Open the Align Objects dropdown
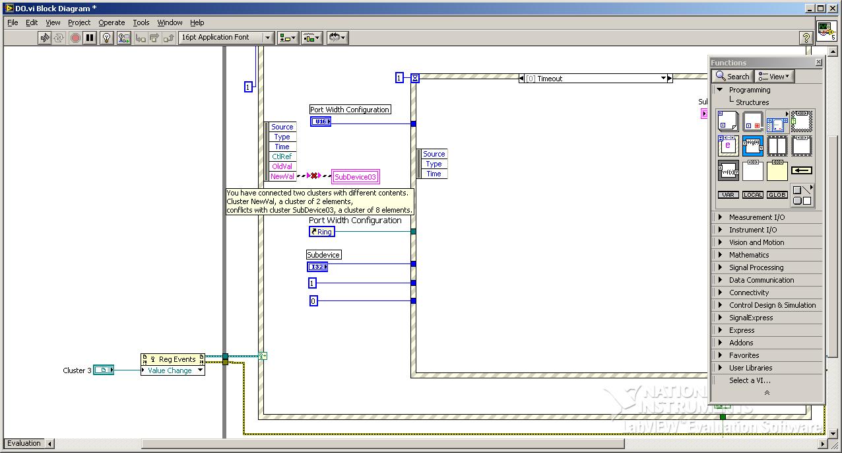842x453 pixels. click(x=288, y=38)
